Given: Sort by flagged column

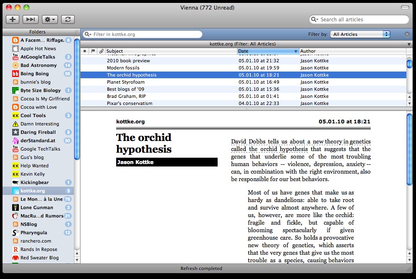Looking at the screenshot, I should [93, 51].
